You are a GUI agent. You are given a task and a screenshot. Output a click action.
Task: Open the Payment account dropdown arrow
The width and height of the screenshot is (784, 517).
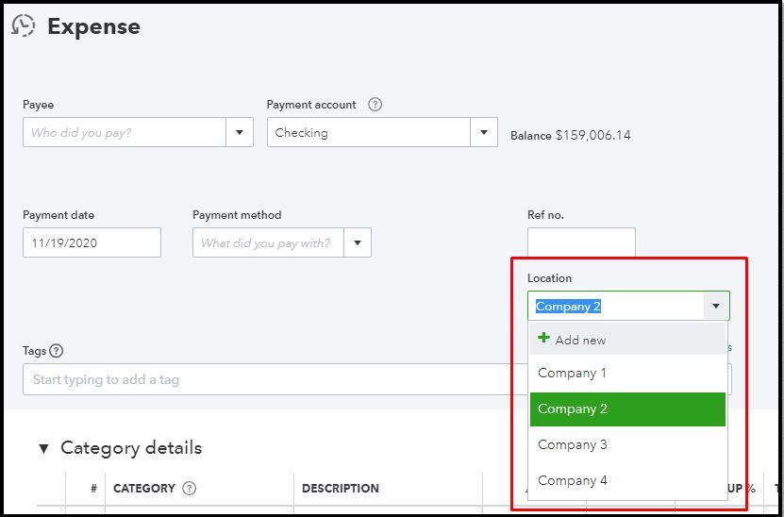[x=484, y=132]
